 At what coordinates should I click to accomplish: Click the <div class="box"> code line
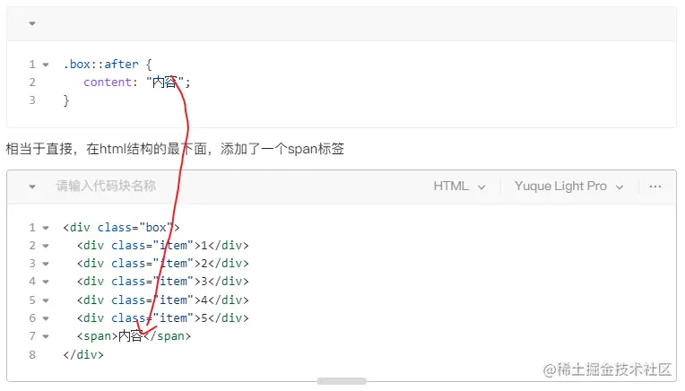[x=121, y=228]
